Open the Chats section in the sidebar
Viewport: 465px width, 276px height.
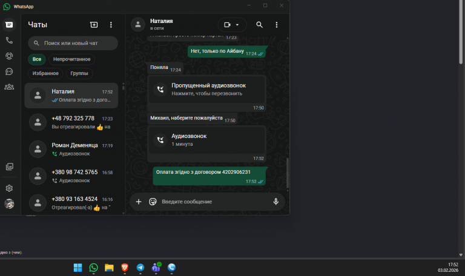click(x=9, y=25)
